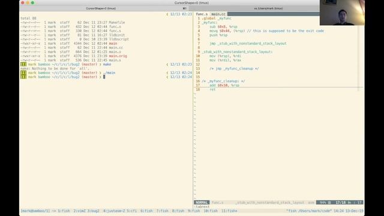Open the main.cc tab in vim
384x216 pixels.
coord(218,14)
